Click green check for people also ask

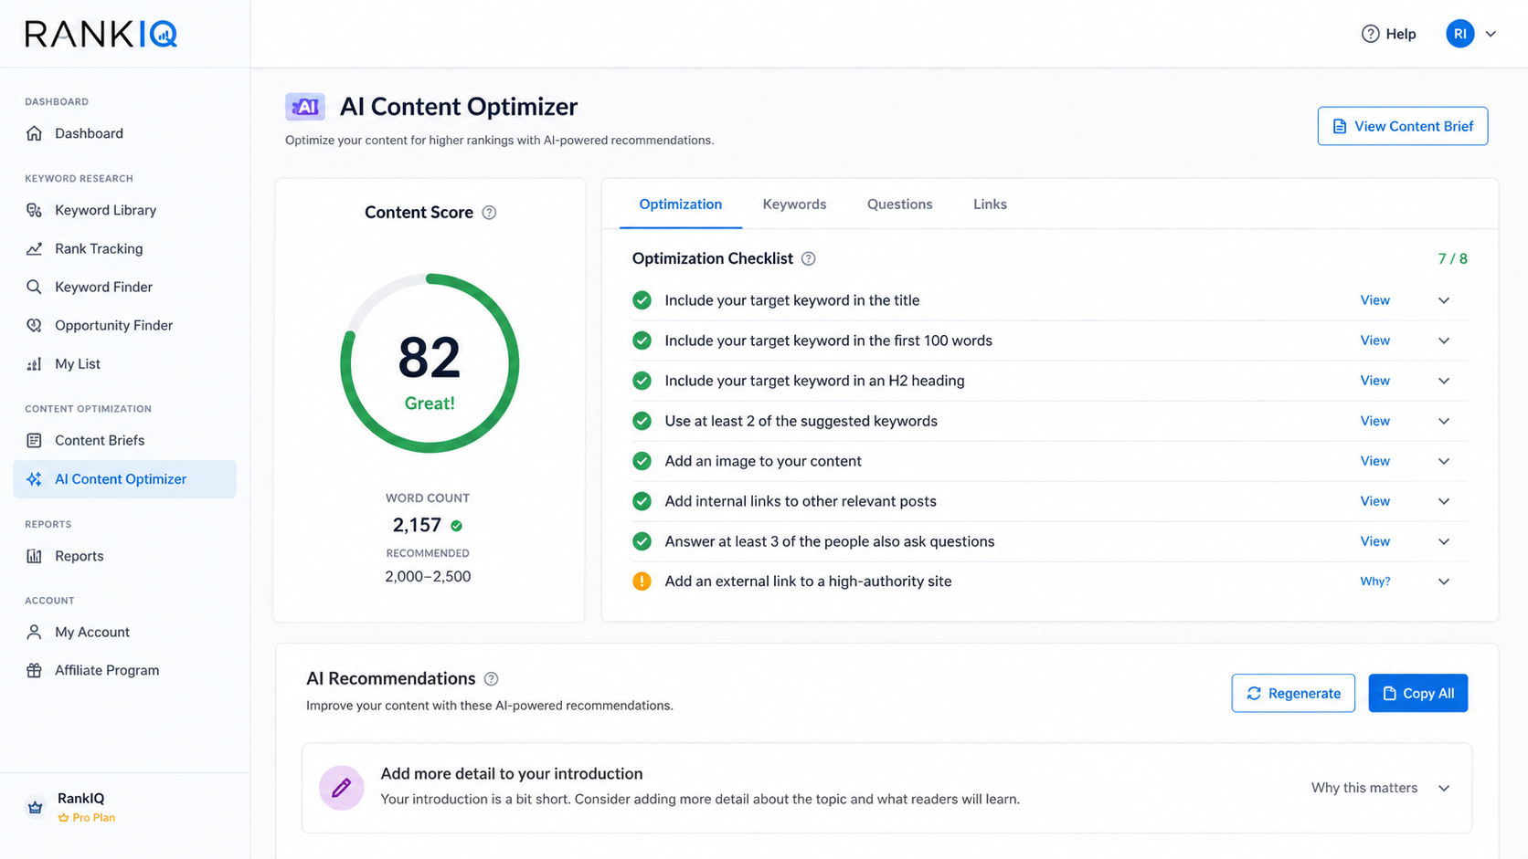pos(642,541)
